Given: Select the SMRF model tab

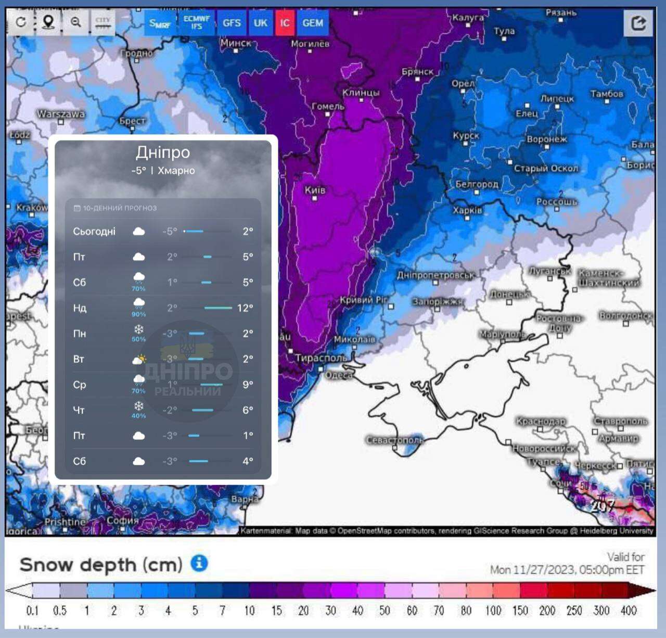Looking at the screenshot, I should pos(160,23).
